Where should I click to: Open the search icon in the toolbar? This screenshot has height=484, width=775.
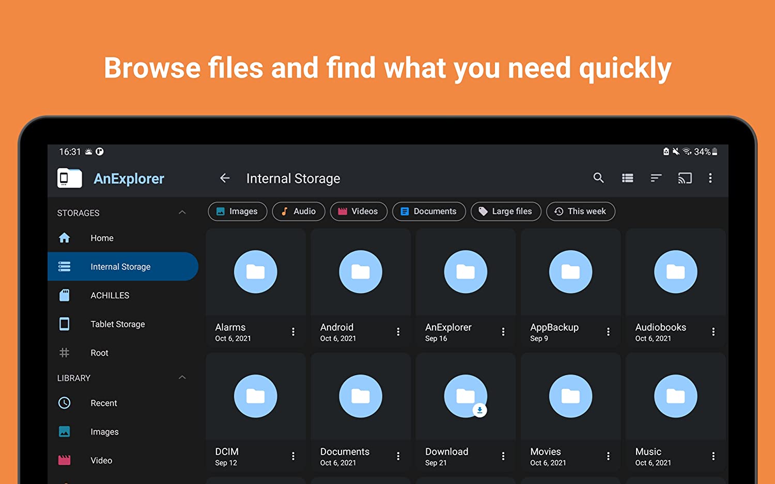coord(598,178)
